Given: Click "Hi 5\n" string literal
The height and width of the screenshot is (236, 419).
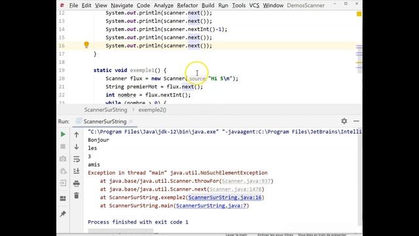Looking at the screenshot, I should 220,79.
